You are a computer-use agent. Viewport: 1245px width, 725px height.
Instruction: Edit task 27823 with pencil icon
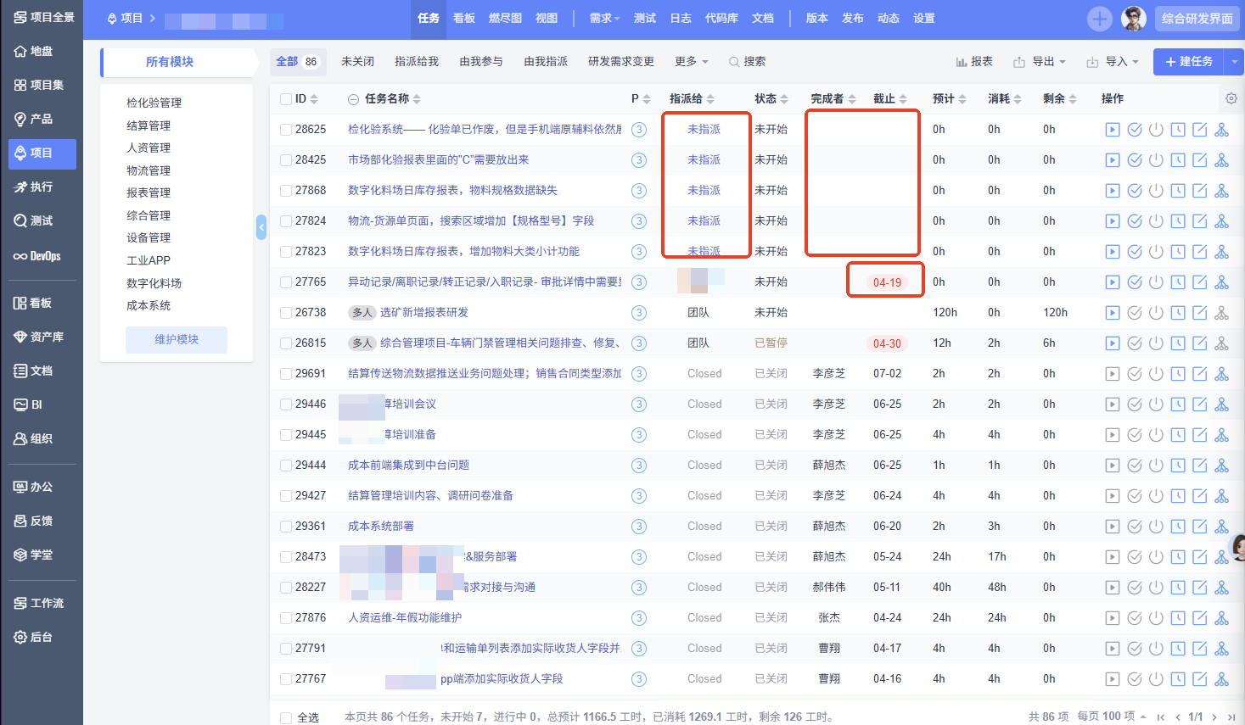click(x=1200, y=252)
